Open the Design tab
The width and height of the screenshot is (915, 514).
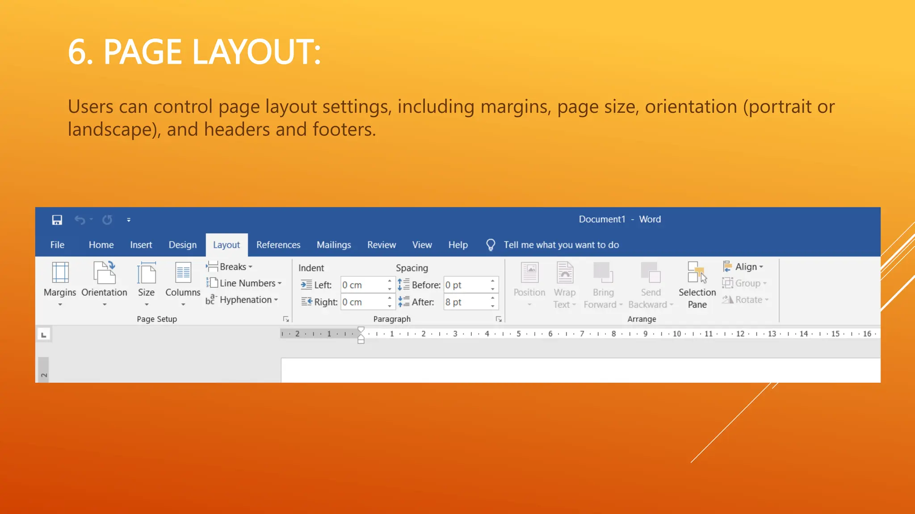pos(182,245)
